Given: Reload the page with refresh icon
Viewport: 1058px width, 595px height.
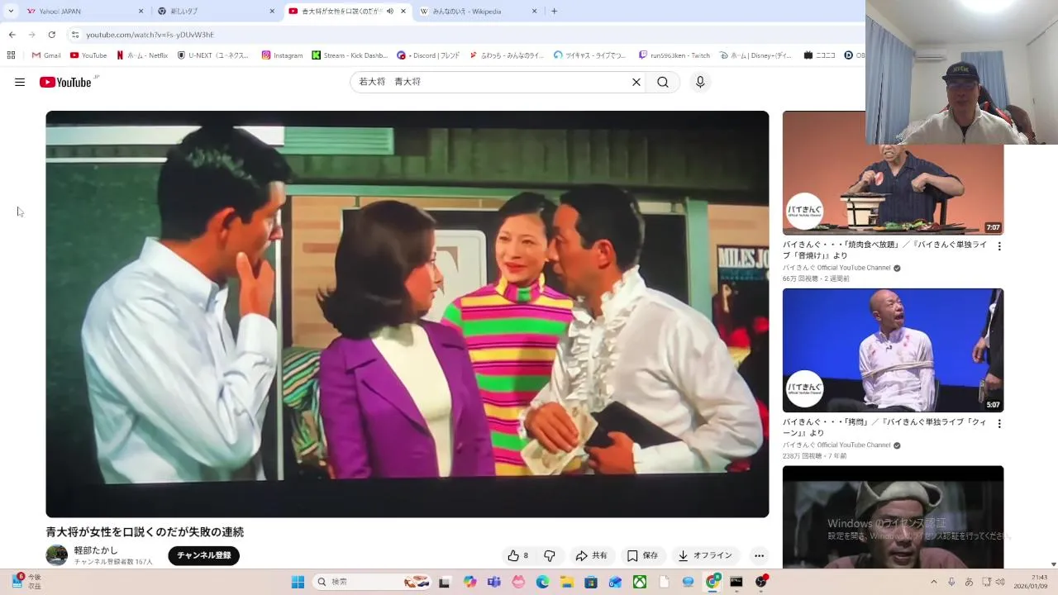Looking at the screenshot, I should click(x=51, y=35).
